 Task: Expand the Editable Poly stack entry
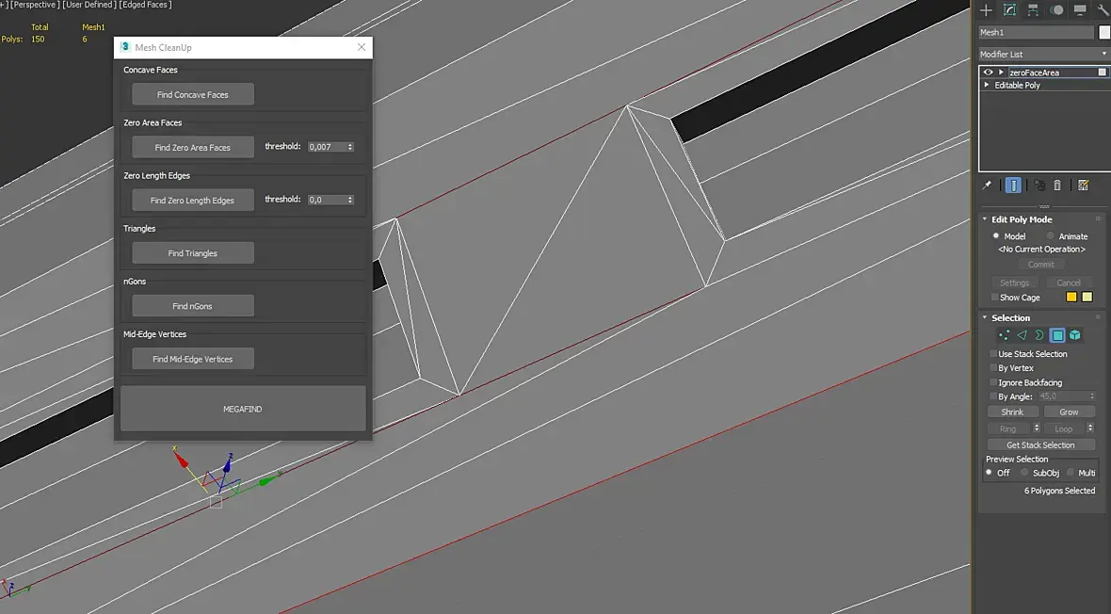(987, 85)
